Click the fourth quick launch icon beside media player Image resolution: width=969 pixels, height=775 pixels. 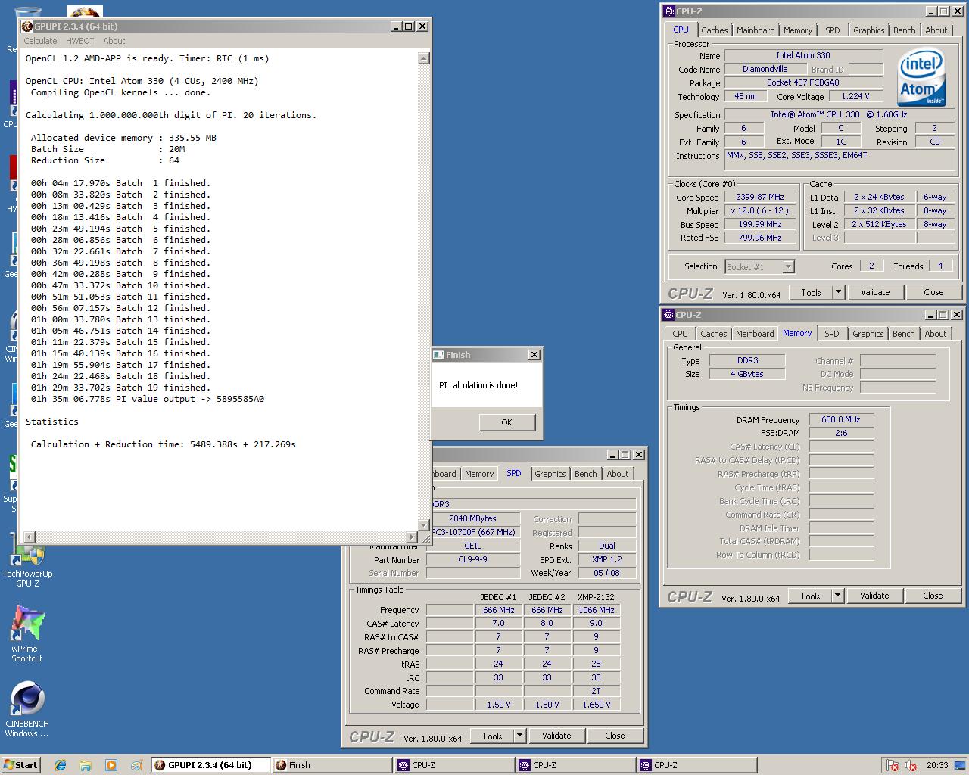(136, 765)
